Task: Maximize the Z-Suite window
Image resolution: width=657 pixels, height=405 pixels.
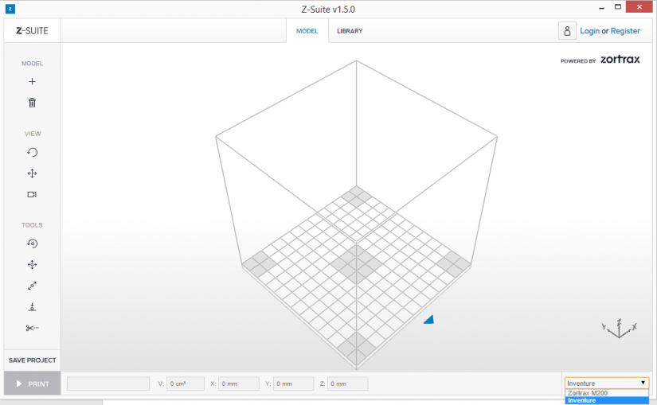Action: click(618, 7)
